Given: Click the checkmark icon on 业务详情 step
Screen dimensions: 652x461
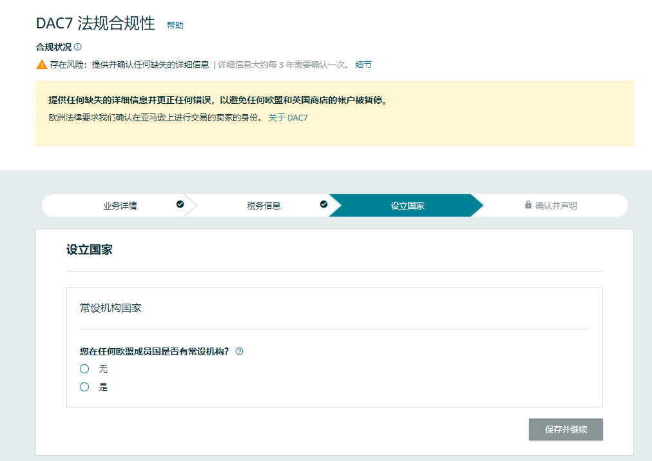Looking at the screenshot, I should (x=180, y=204).
